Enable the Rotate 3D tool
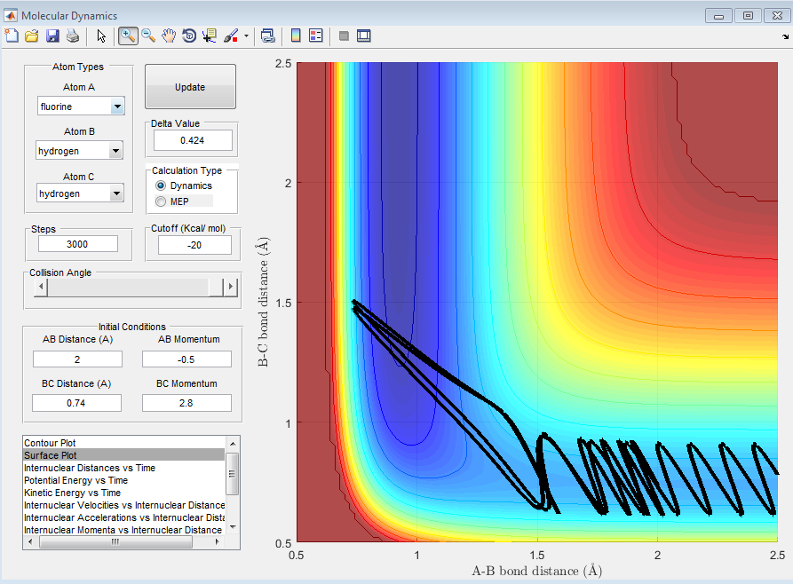This screenshot has height=584, width=793. (x=189, y=36)
